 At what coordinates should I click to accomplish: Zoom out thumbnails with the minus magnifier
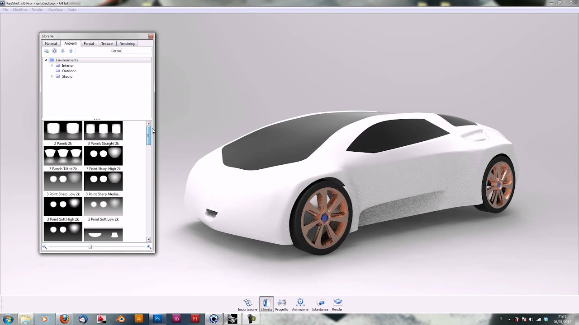(45, 247)
